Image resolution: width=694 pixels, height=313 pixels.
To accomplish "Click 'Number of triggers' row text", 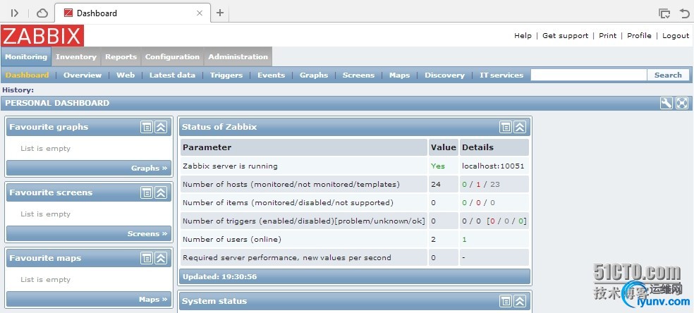I will point(303,221).
